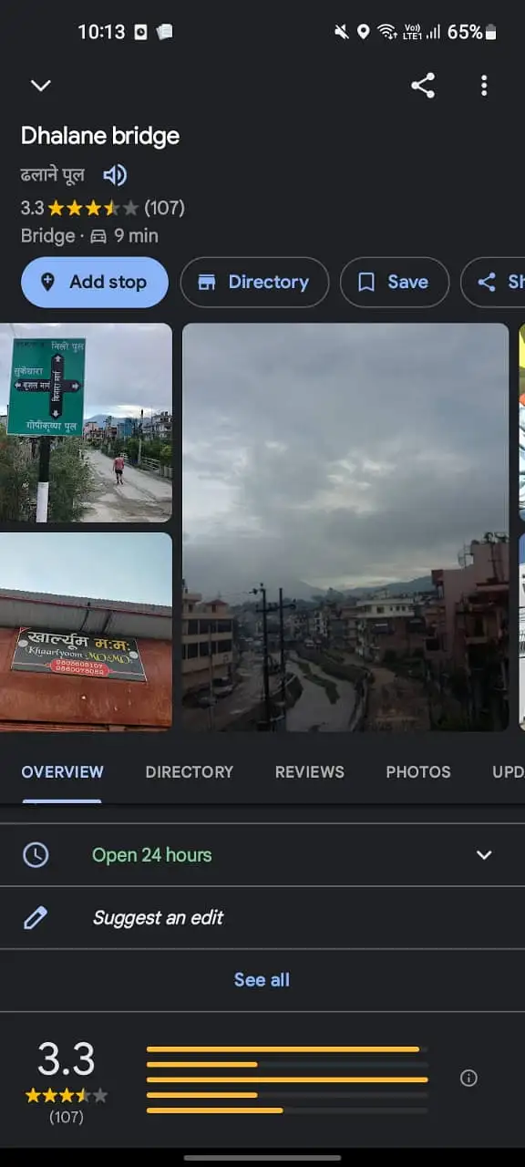Open the large cloudy river photo
Viewport: 525px width, 1167px height.
(x=345, y=527)
